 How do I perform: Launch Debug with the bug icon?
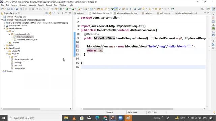(x=61, y=9)
